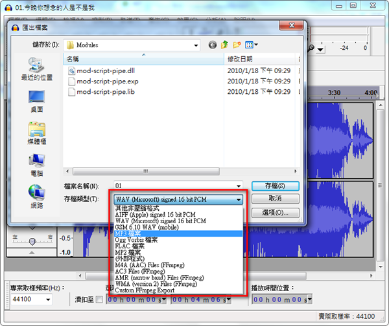Go up one folder level
389x326 pixels.
pyautogui.click(x=224, y=45)
